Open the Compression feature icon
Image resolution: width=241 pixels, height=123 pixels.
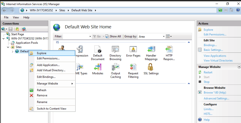tap(80, 49)
